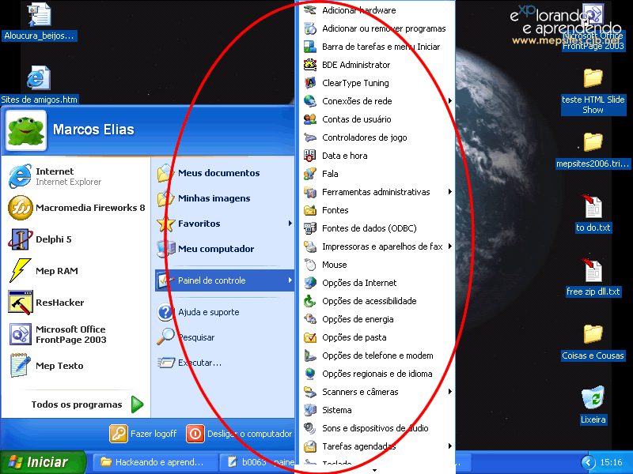Open Controladores de jogo icon

pos(310,137)
